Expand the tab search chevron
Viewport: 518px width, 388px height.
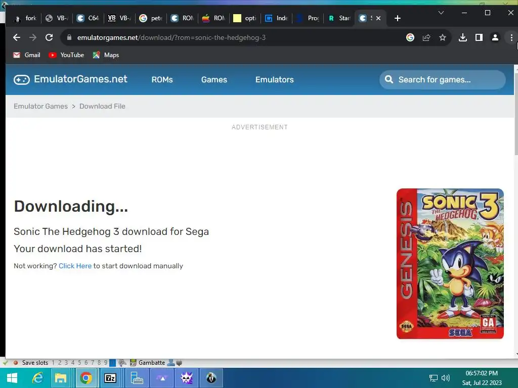pyautogui.click(x=441, y=13)
